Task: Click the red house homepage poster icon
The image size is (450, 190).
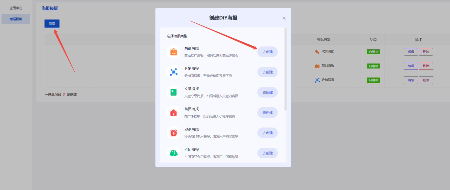Action: [x=174, y=113]
